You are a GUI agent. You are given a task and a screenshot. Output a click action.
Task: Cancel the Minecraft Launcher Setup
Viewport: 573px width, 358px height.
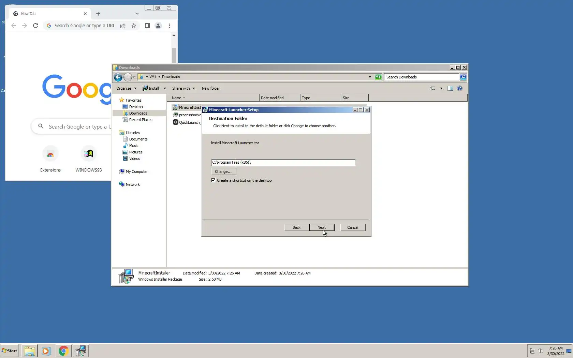click(353, 227)
